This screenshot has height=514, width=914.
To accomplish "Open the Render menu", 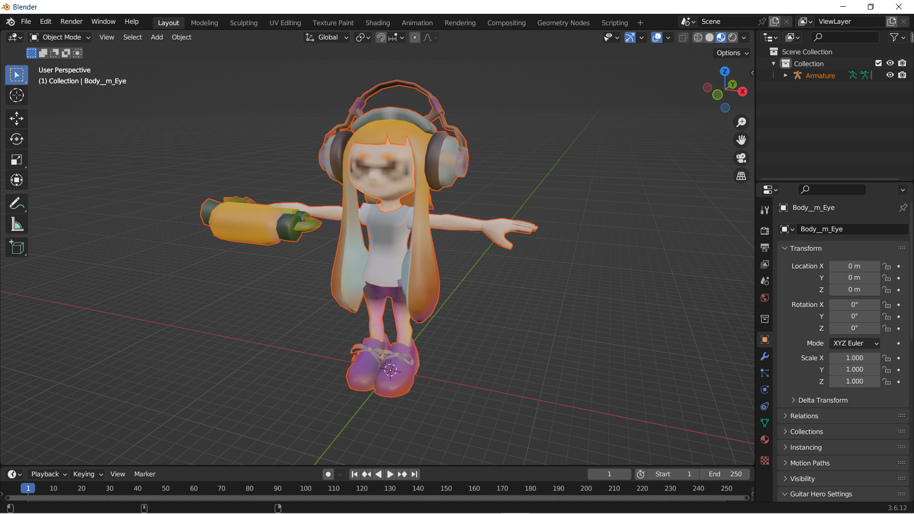I will pos(71,22).
